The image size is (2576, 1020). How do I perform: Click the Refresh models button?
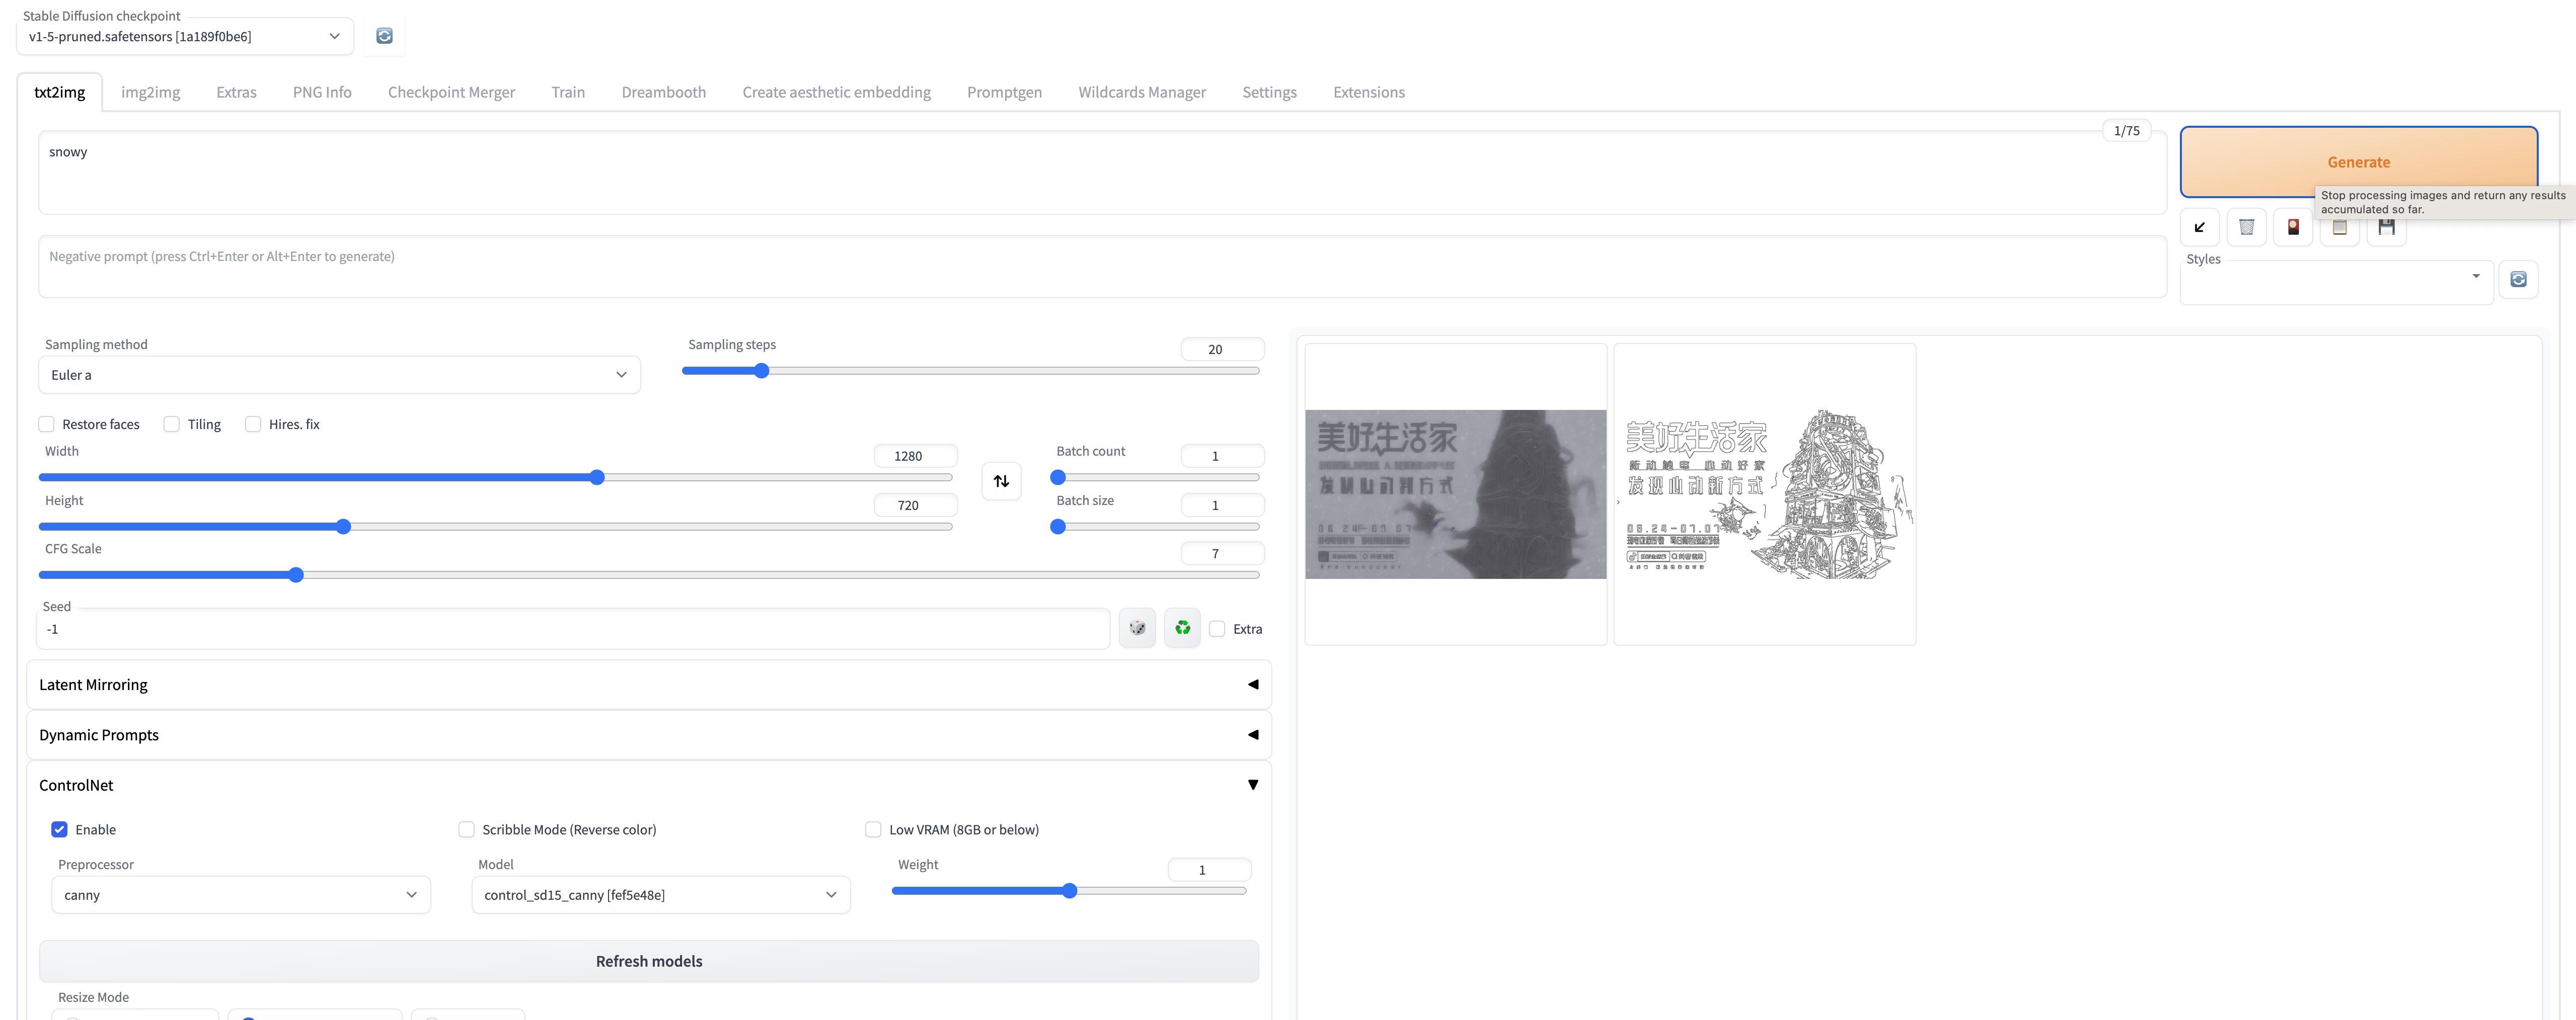click(x=648, y=961)
